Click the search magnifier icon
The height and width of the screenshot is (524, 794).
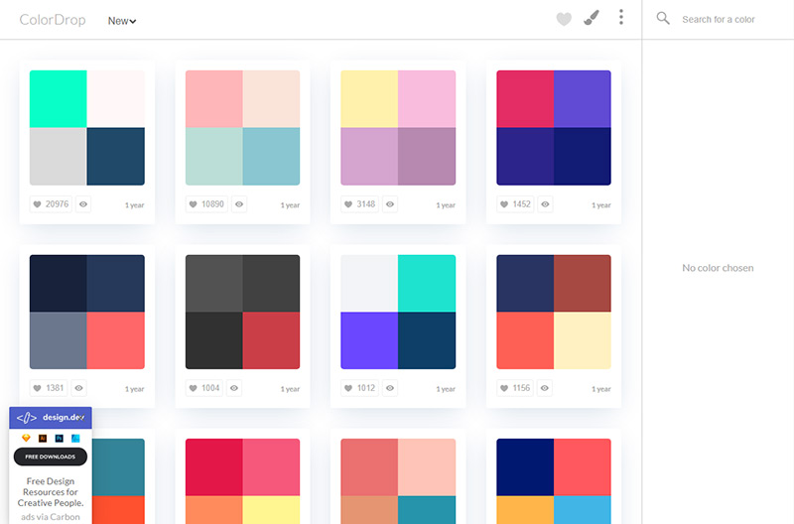tap(663, 19)
